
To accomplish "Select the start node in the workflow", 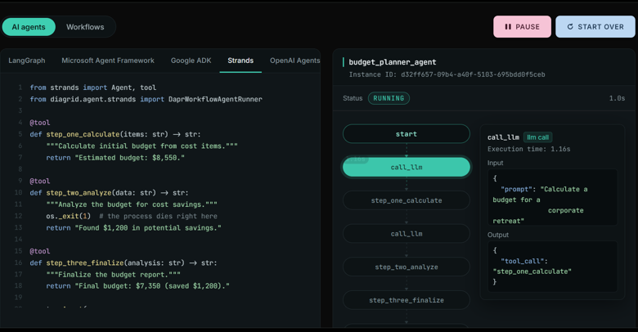I will 406,134.
